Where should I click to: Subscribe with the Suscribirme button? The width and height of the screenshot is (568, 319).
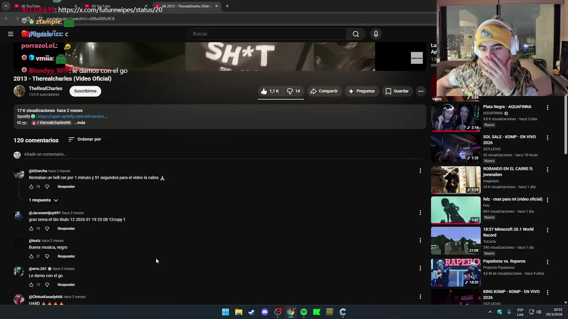[85, 91]
